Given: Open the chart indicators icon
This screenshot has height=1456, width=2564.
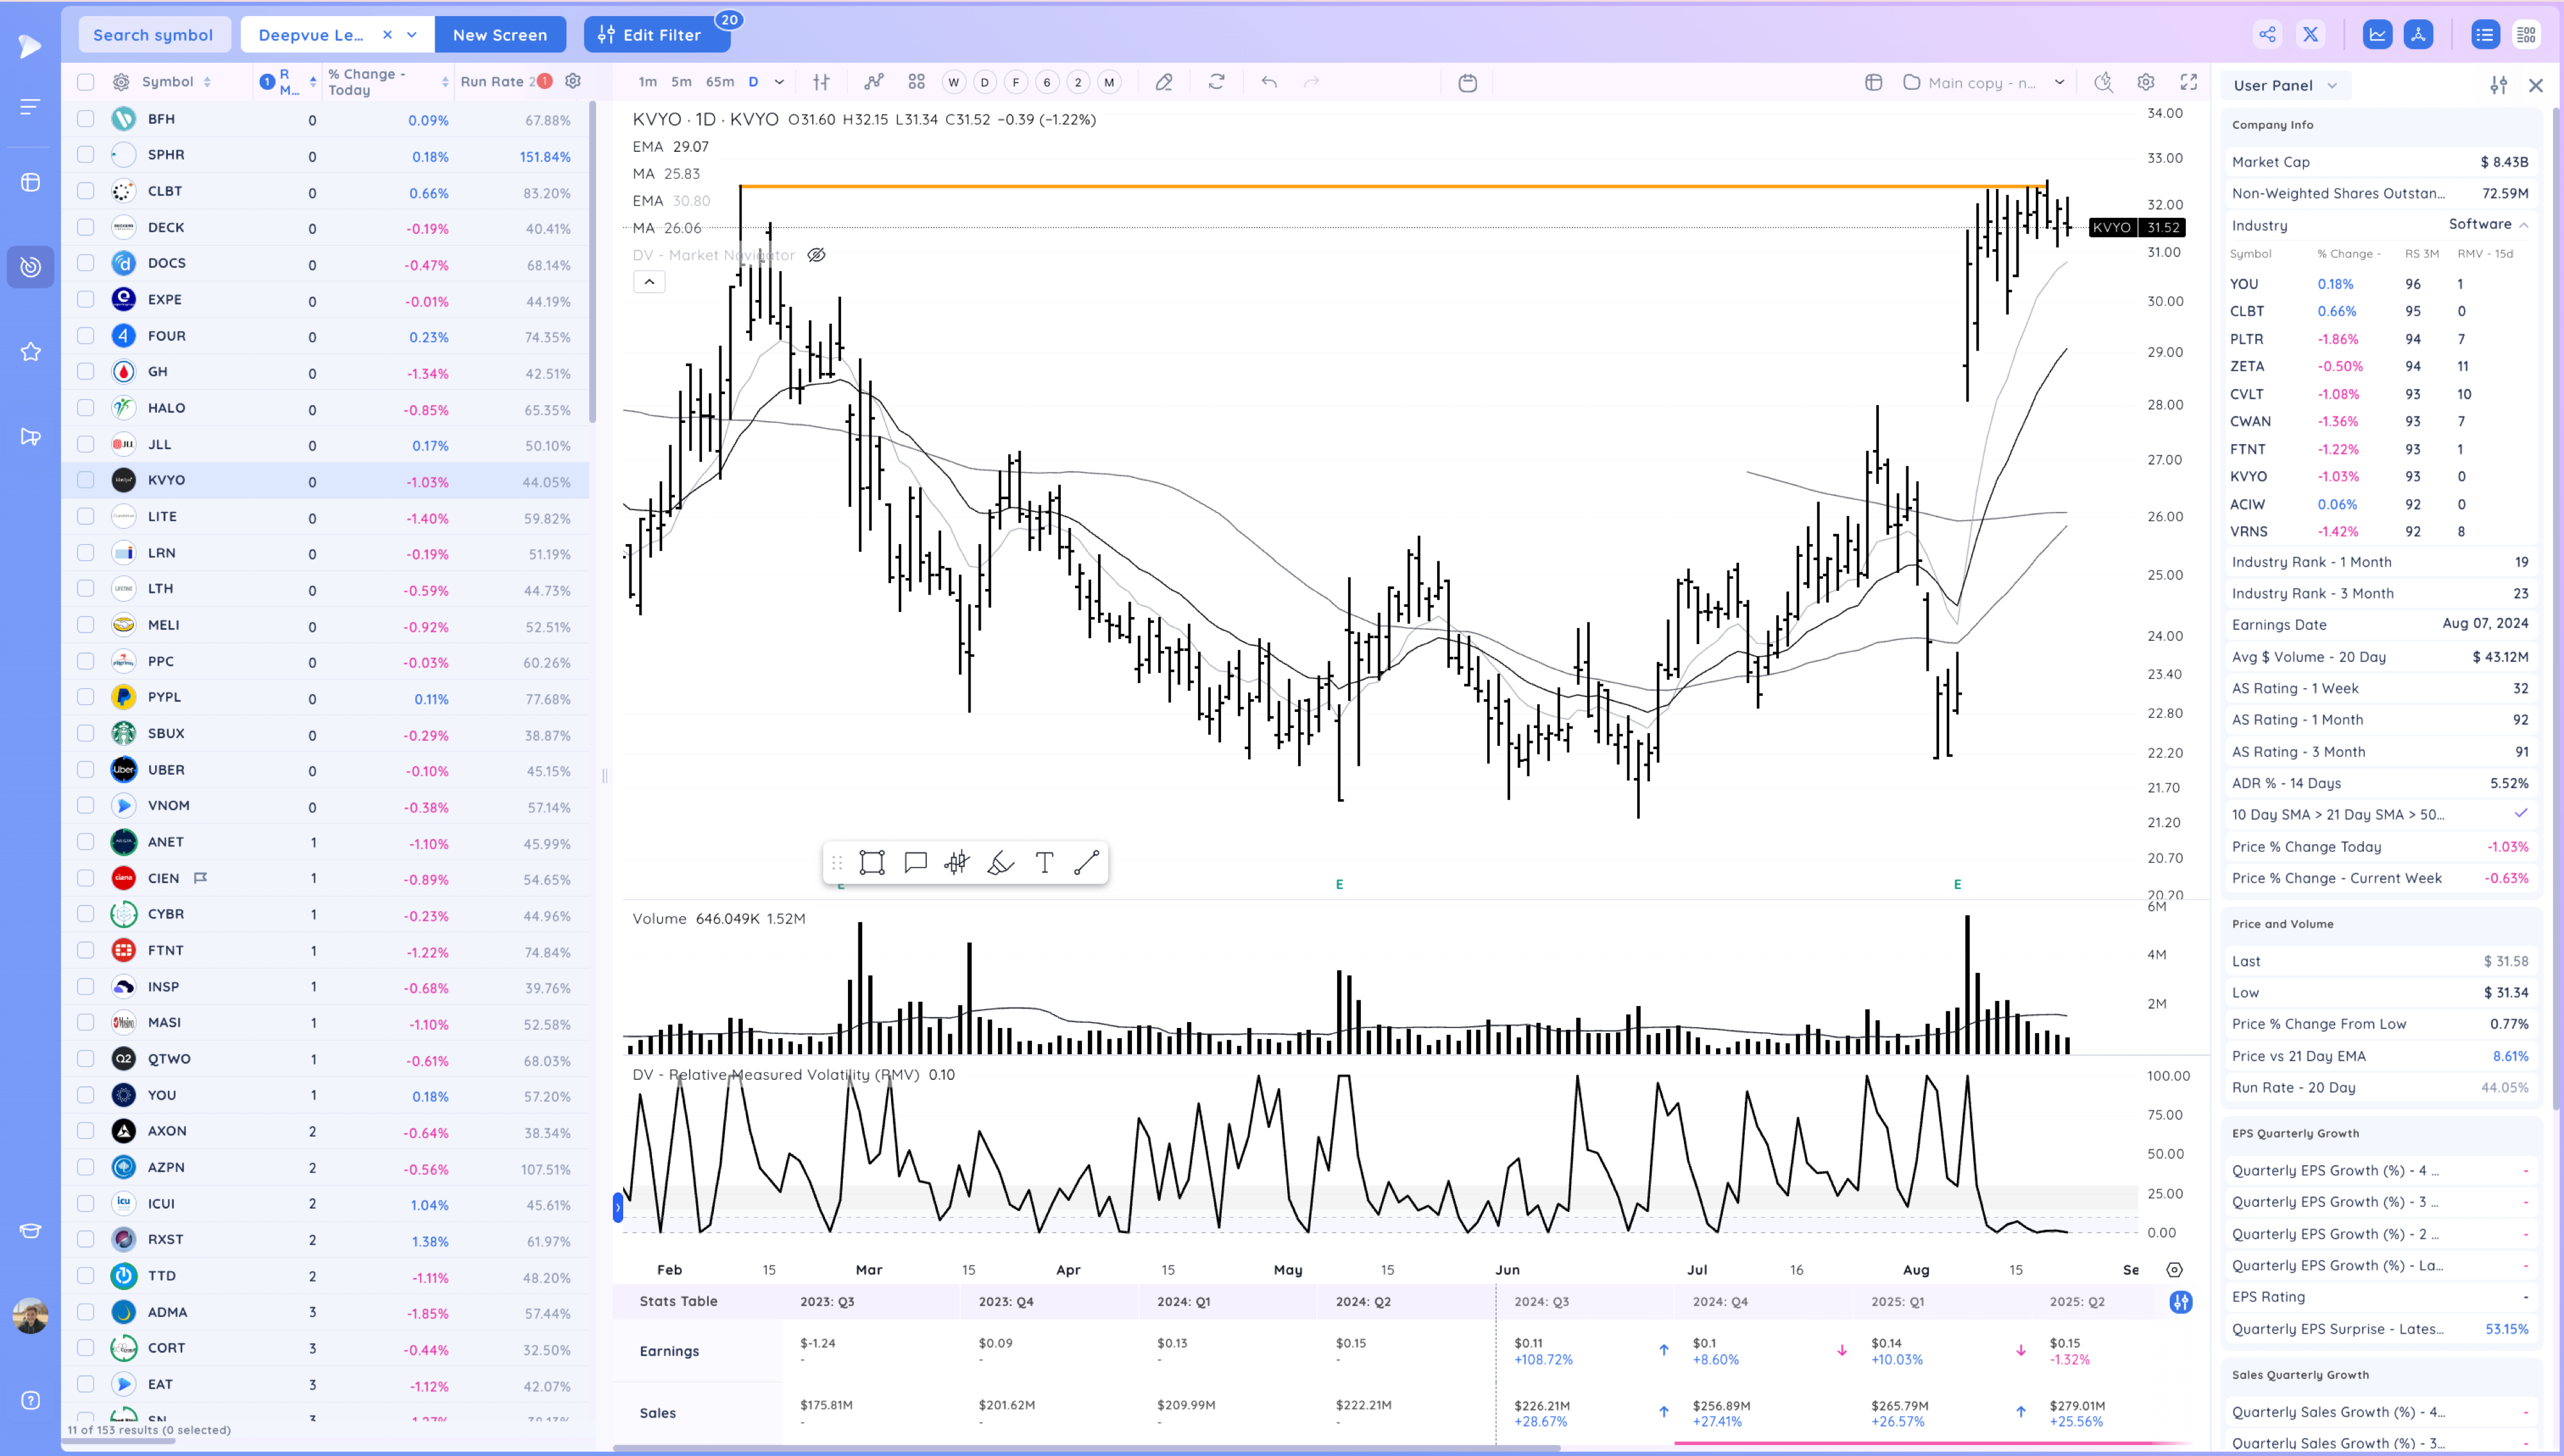Looking at the screenshot, I should (x=874, y=82).
